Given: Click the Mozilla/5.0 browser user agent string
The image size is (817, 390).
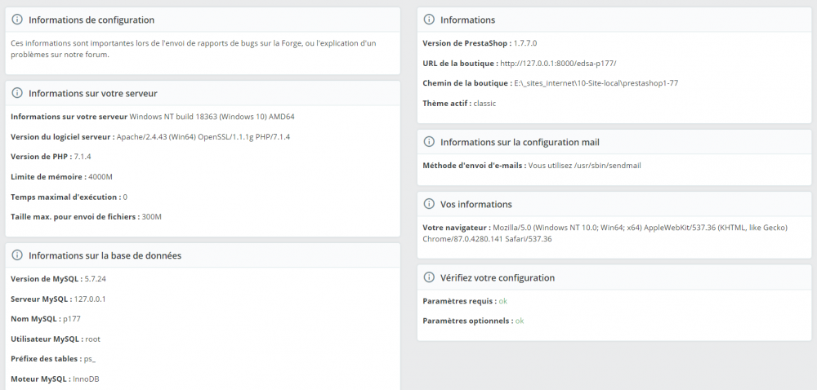Looking at the screenshot, I should click(605, 233).
